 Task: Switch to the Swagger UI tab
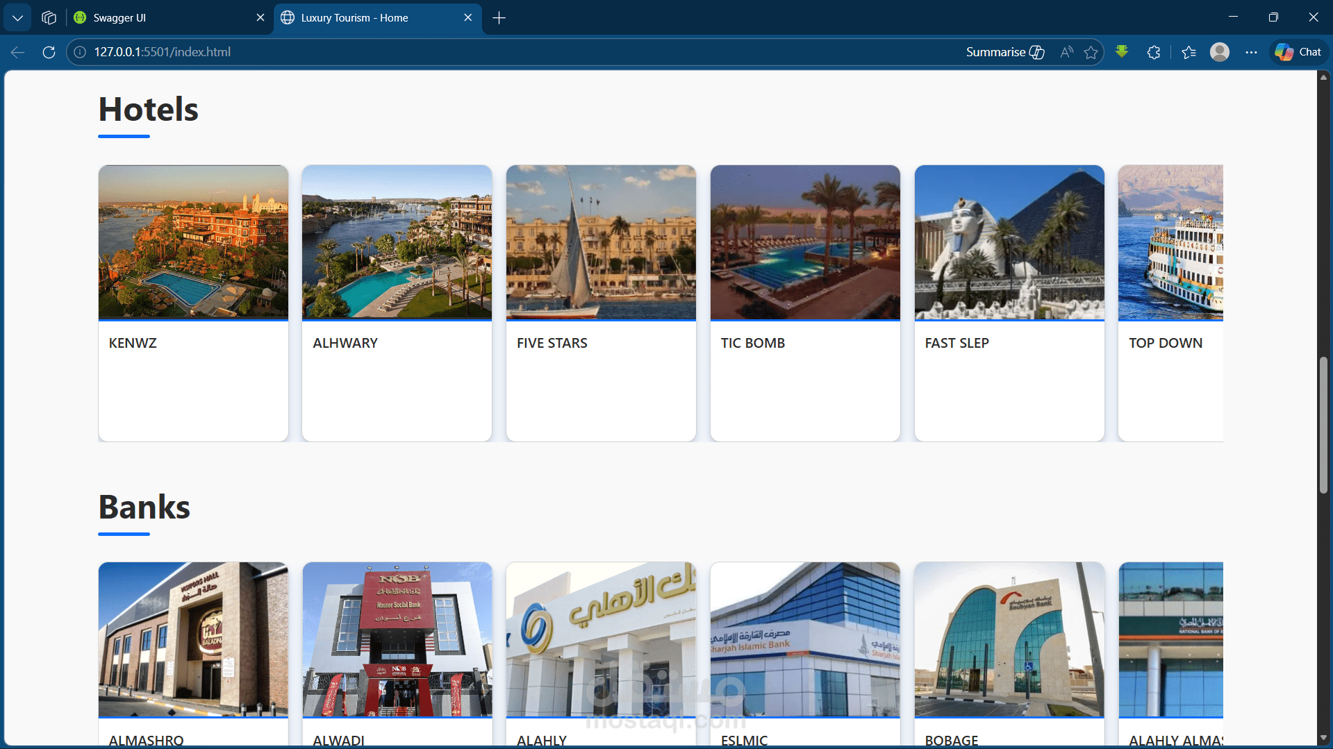pyautogui.click(x=169, y=18)
